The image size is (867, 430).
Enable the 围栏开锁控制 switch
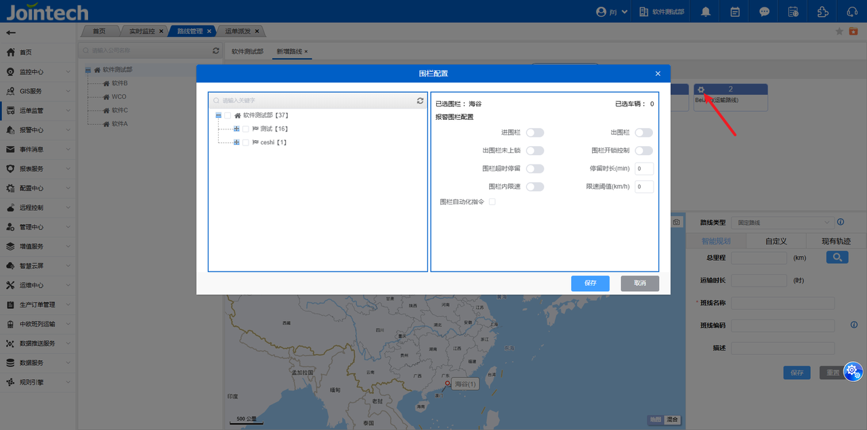click(643, 150)
